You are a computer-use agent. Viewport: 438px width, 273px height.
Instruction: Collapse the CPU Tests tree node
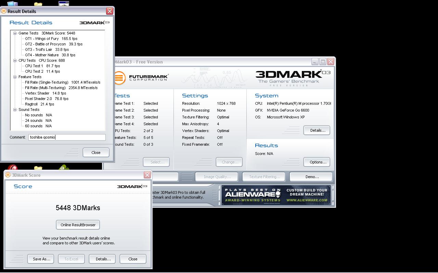15,60
